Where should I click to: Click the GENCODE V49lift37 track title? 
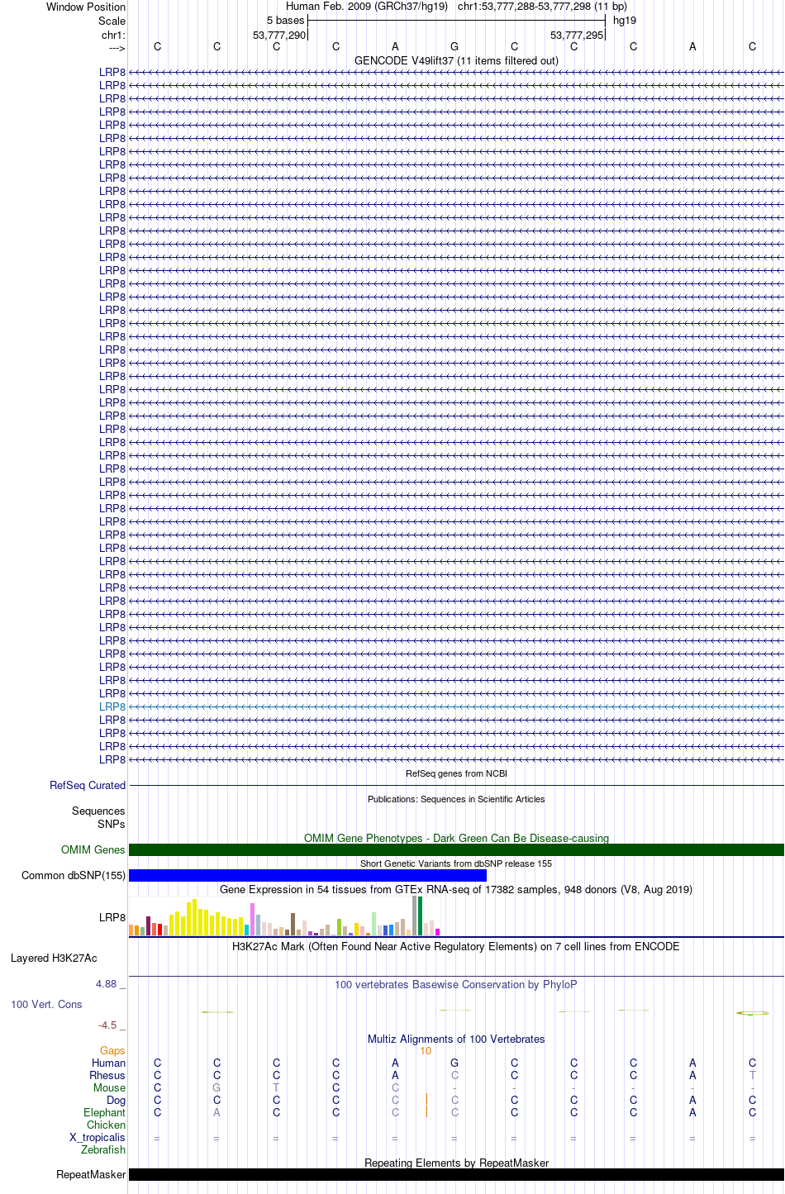click(x=456, y=60)
